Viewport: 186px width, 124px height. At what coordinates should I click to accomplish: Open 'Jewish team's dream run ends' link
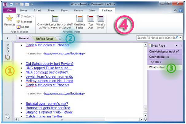(49, 76)
